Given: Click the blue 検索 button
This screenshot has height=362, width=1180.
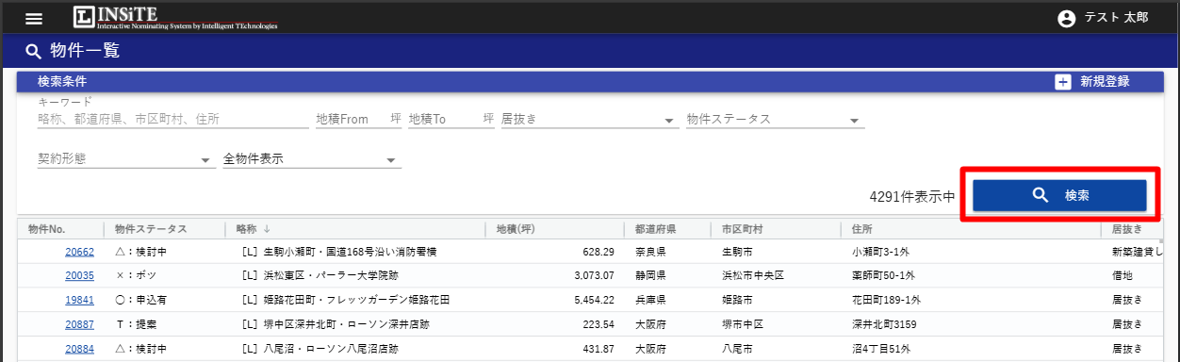Looking at the screenshot, I should pos(1059,195).
